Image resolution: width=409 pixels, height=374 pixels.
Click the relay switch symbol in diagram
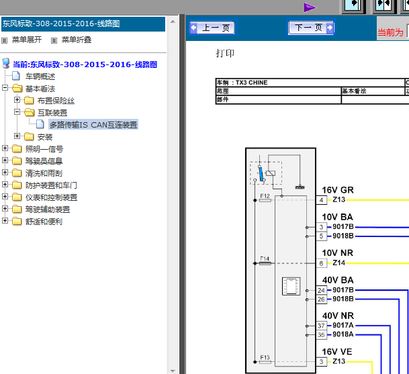[266, 173]
